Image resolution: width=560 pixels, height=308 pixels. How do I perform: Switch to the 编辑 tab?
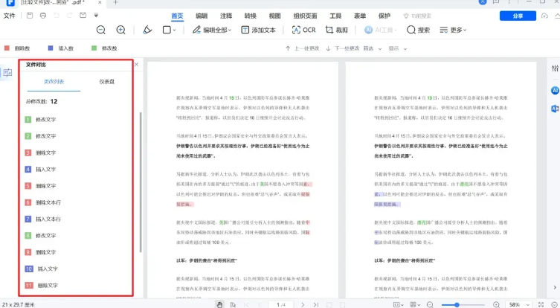pos(202,16)
